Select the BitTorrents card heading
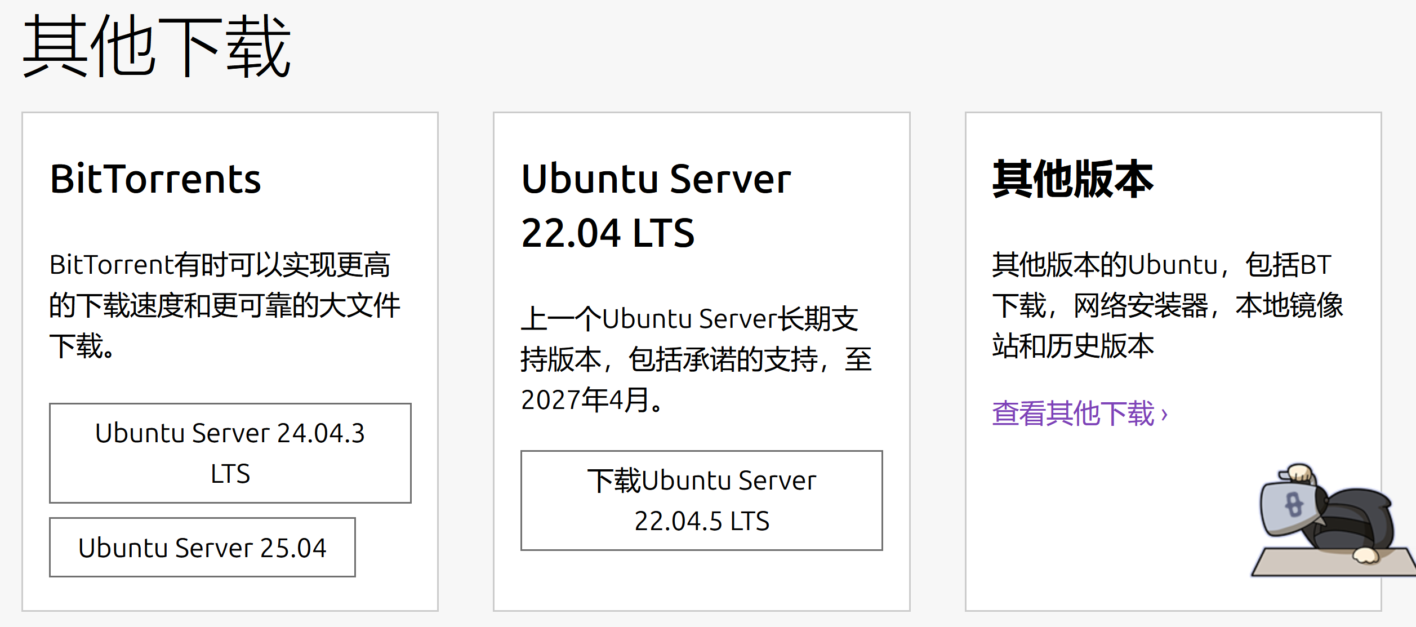The width and height of the screenshot is (1416, 627). tap(155, 179)
